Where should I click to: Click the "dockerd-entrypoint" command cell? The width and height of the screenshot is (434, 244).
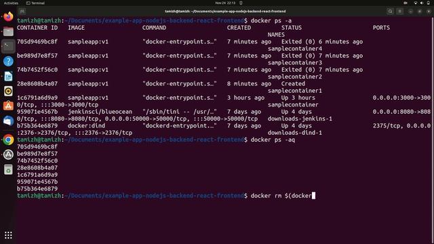pos(179,125)
